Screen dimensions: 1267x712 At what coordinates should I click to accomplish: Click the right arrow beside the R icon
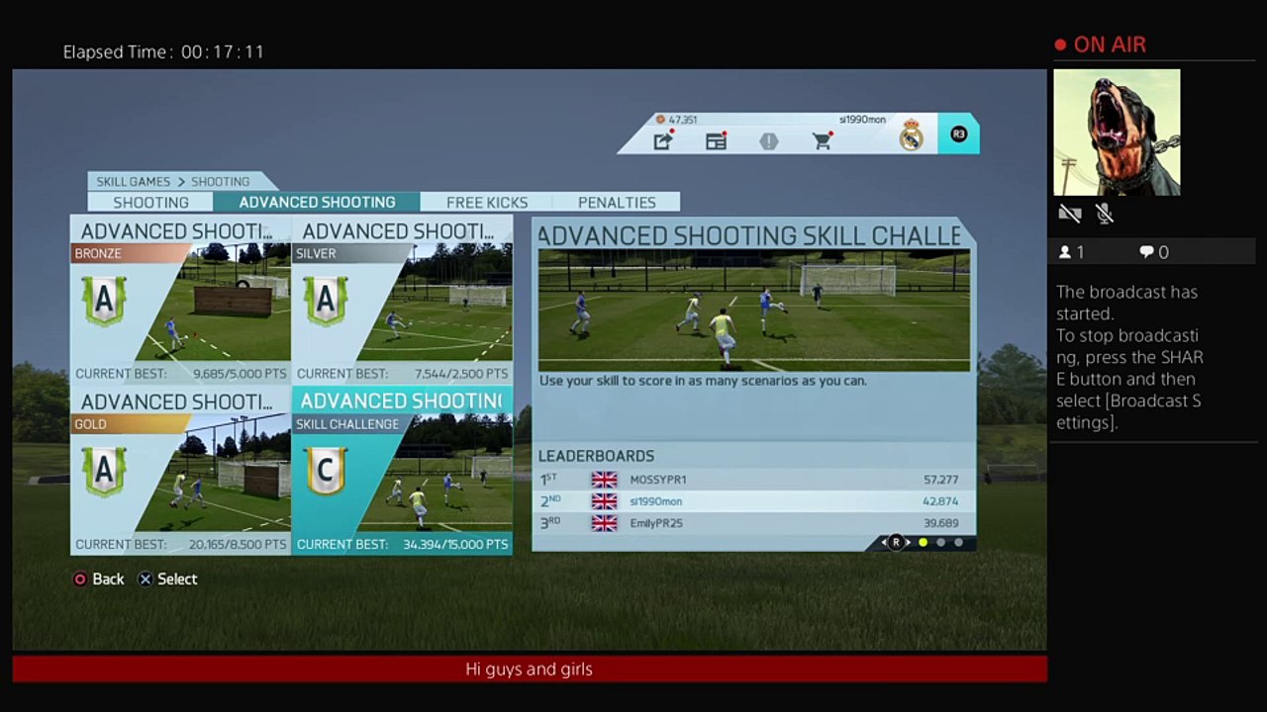pyautogui.click(x=908, y=542)
